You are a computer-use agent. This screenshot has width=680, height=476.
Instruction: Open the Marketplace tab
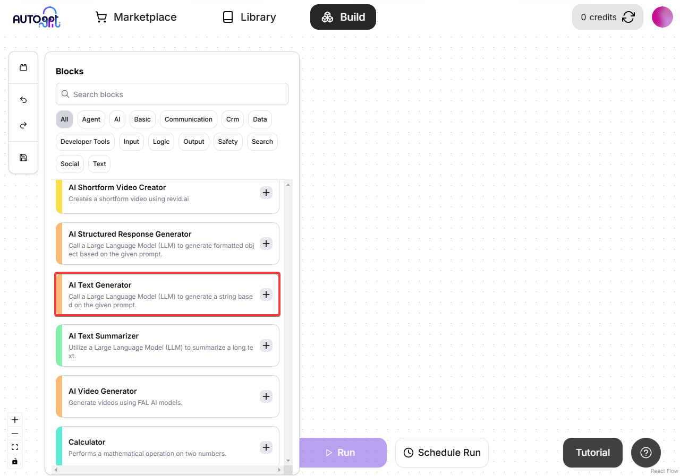click(x=136, y=17)
